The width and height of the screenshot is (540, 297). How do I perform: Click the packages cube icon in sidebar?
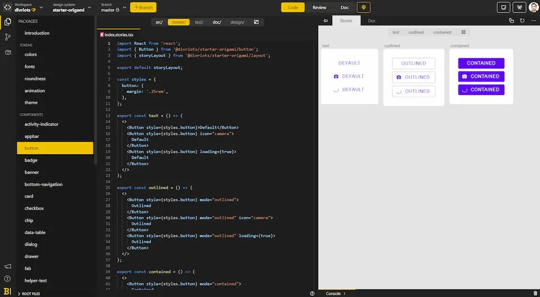8,52
